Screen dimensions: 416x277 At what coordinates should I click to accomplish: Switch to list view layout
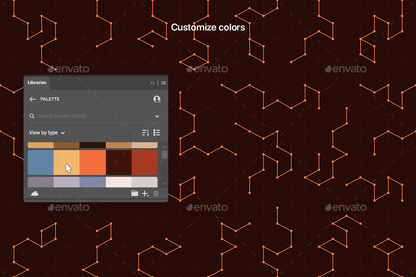pyautogui.click(x=156, y=132)
